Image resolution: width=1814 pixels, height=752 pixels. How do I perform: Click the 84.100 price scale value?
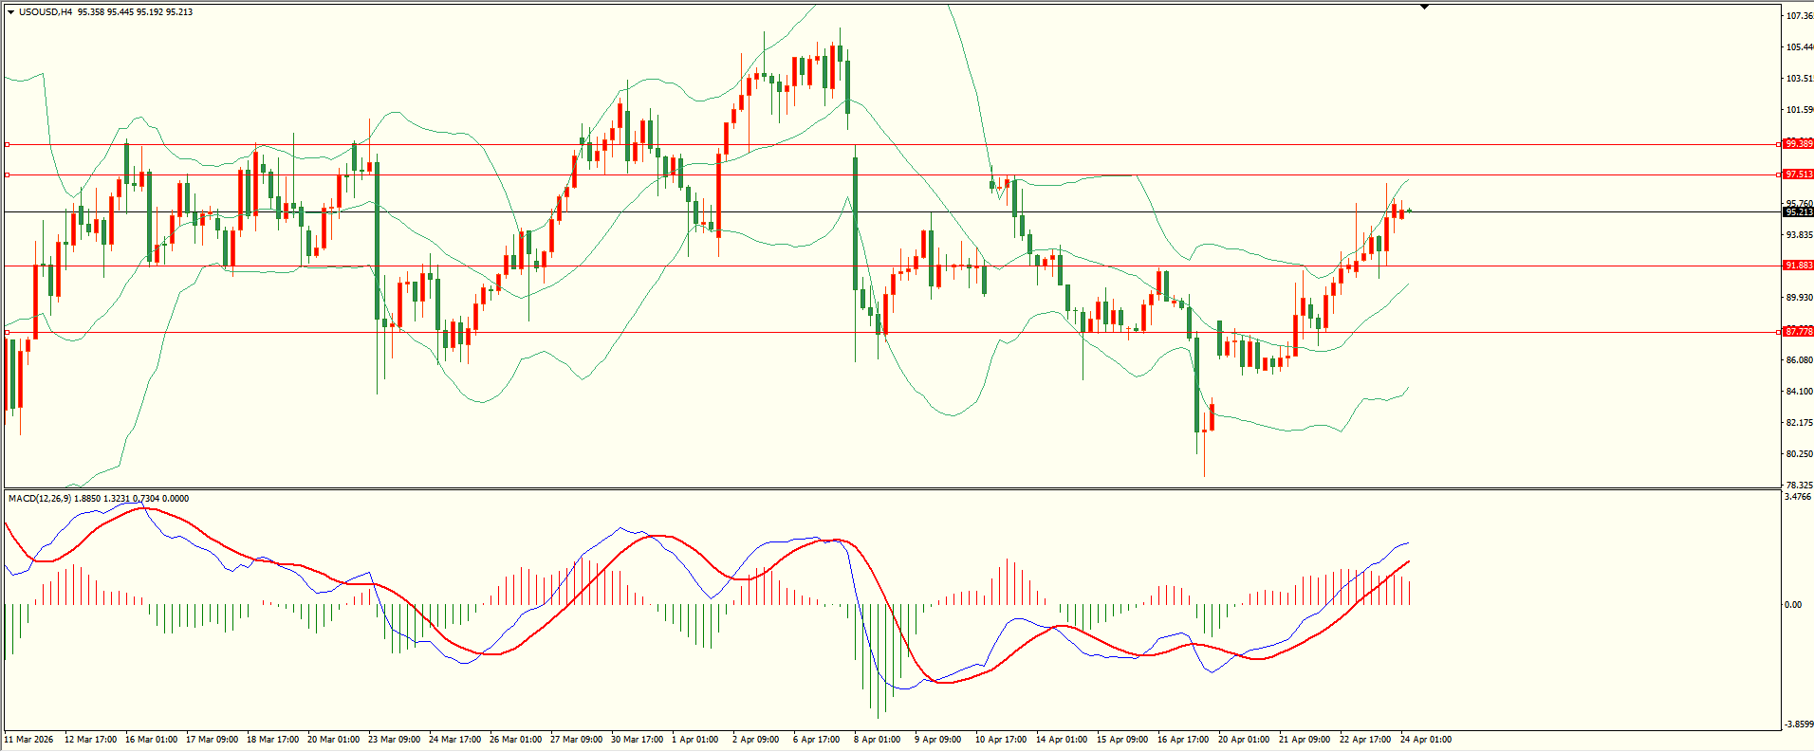pos(1799,392)
